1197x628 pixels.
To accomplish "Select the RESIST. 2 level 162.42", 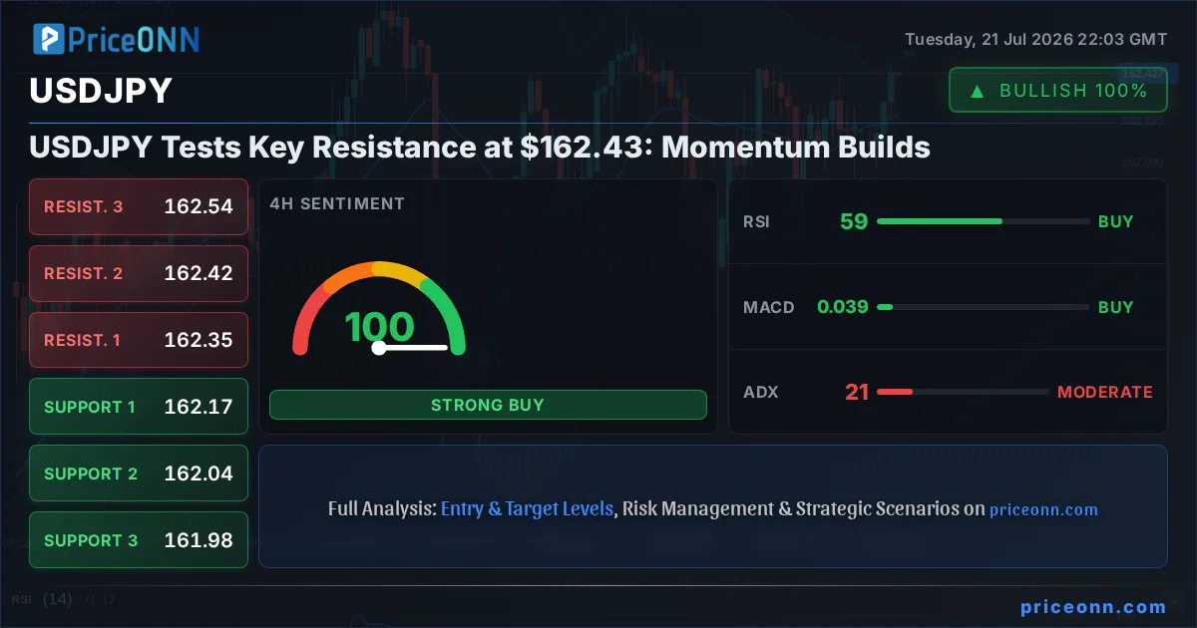I will pyautogui.click(x=139, y=273).
